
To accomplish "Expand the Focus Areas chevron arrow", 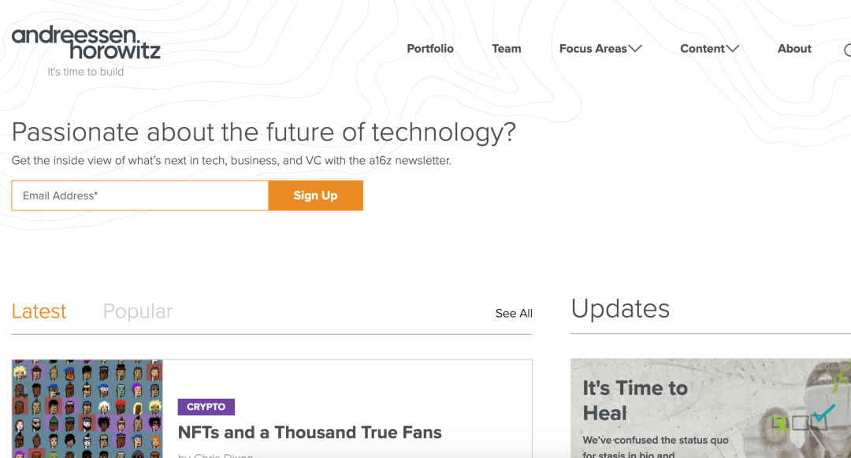I will coord(635,49).
